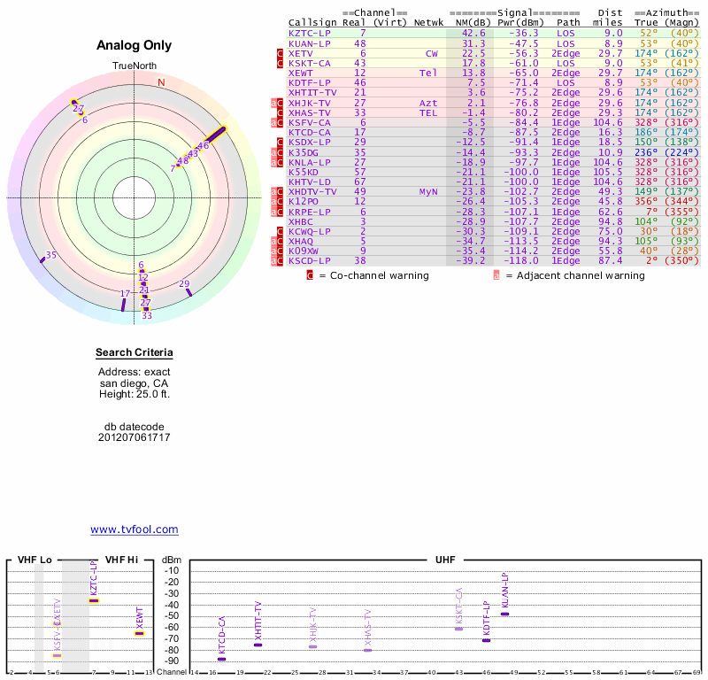Click the red co-channel icon in the legend
This screenshot has height=680, width=708.
(310, 275)
